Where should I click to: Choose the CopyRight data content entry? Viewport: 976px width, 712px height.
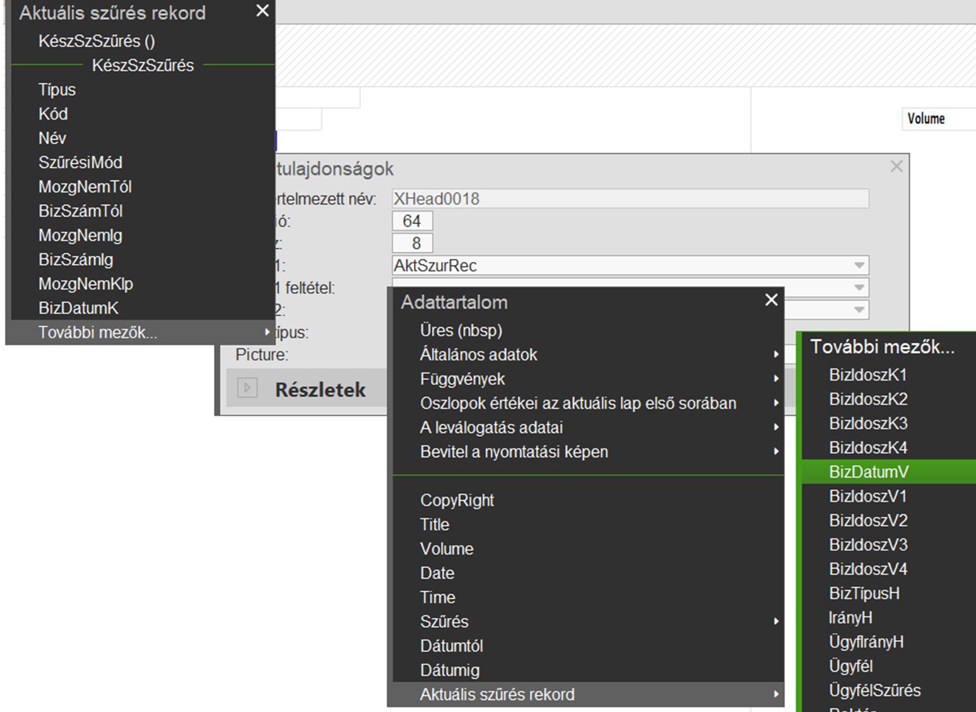click(457, 501)
